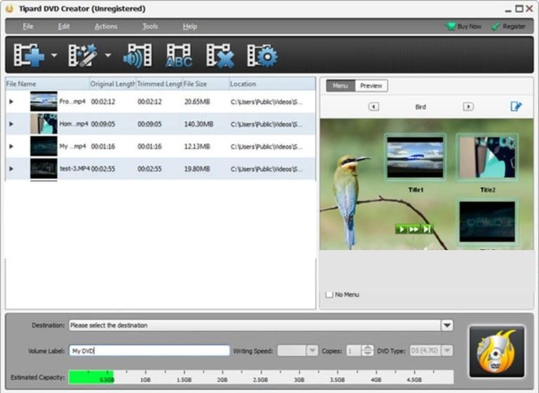The width and height of the screenshot is (539, 393).
Task: Open the Audio Track toolbar icon
Action: coord(138,55)
